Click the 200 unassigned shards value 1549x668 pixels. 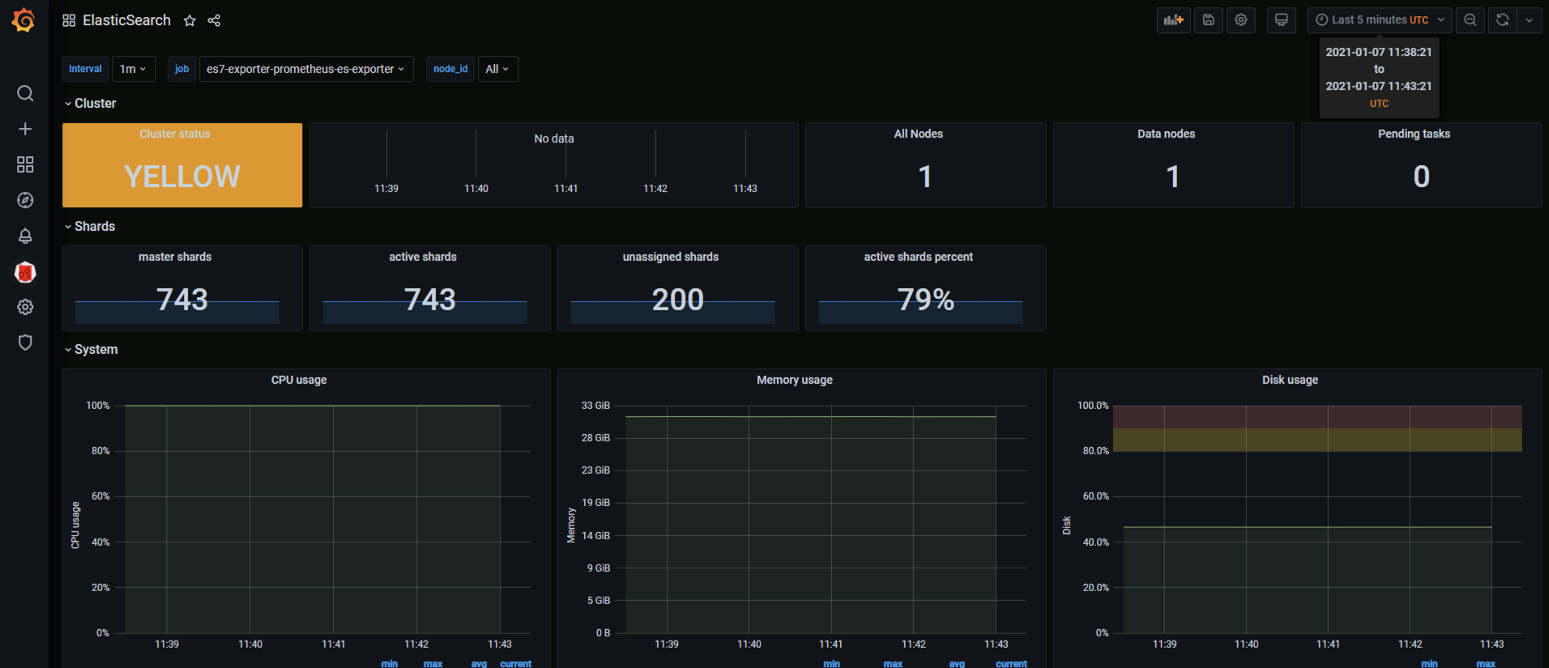pyautogui.click(x=678, y=300)
